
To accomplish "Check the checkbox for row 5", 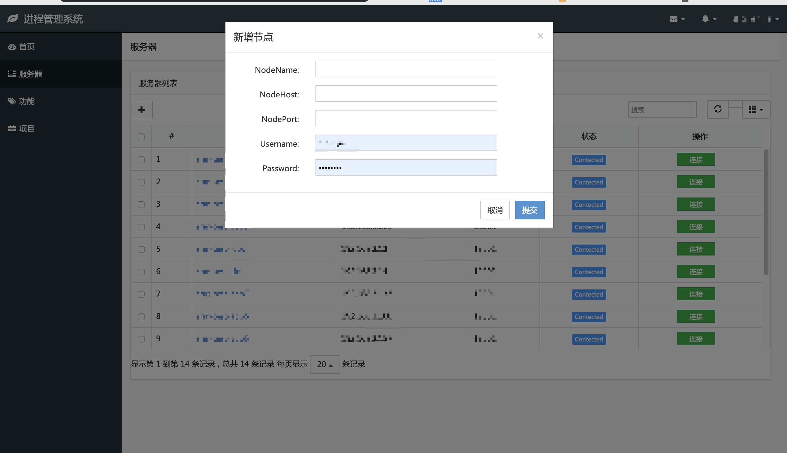I will (x=141, y=249).
